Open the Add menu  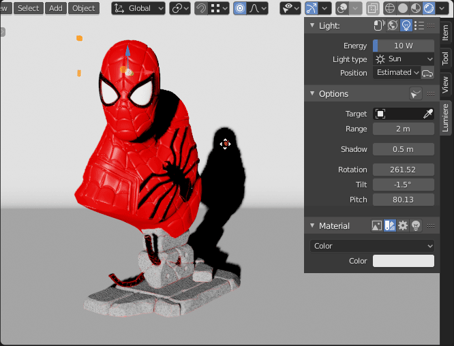(56, 8)
